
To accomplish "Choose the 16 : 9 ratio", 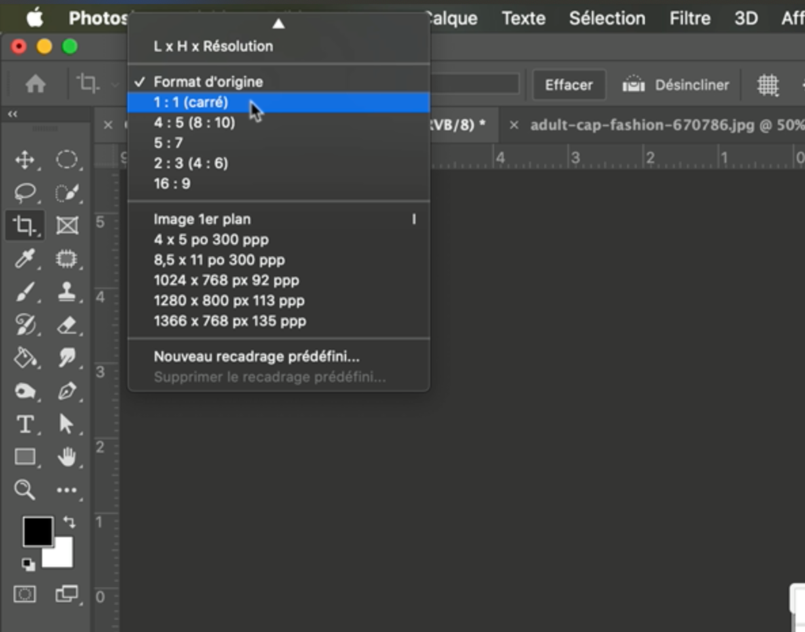I will point(278,184).
